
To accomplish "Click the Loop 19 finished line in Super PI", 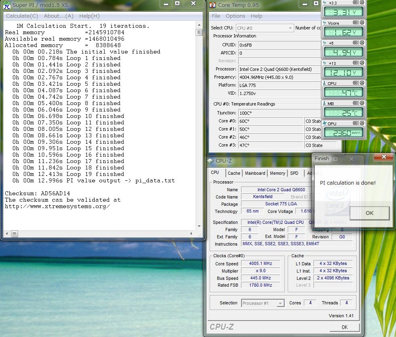I will click(68, 174).
